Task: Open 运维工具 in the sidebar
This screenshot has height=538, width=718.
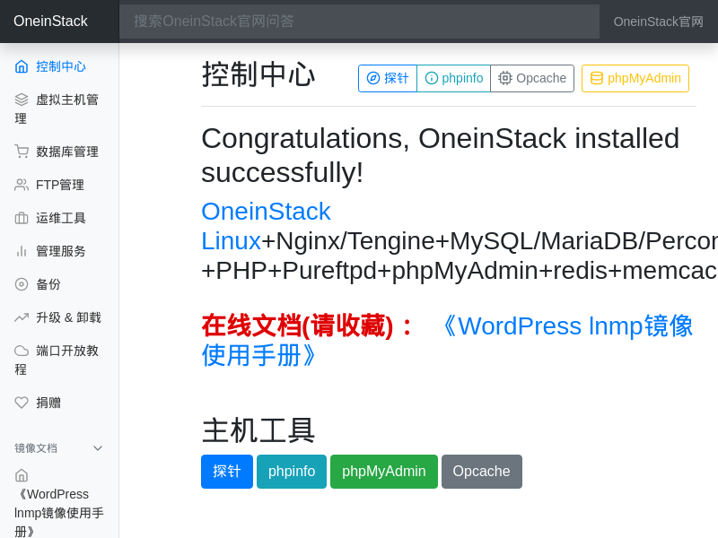Action: coord(59,218)
